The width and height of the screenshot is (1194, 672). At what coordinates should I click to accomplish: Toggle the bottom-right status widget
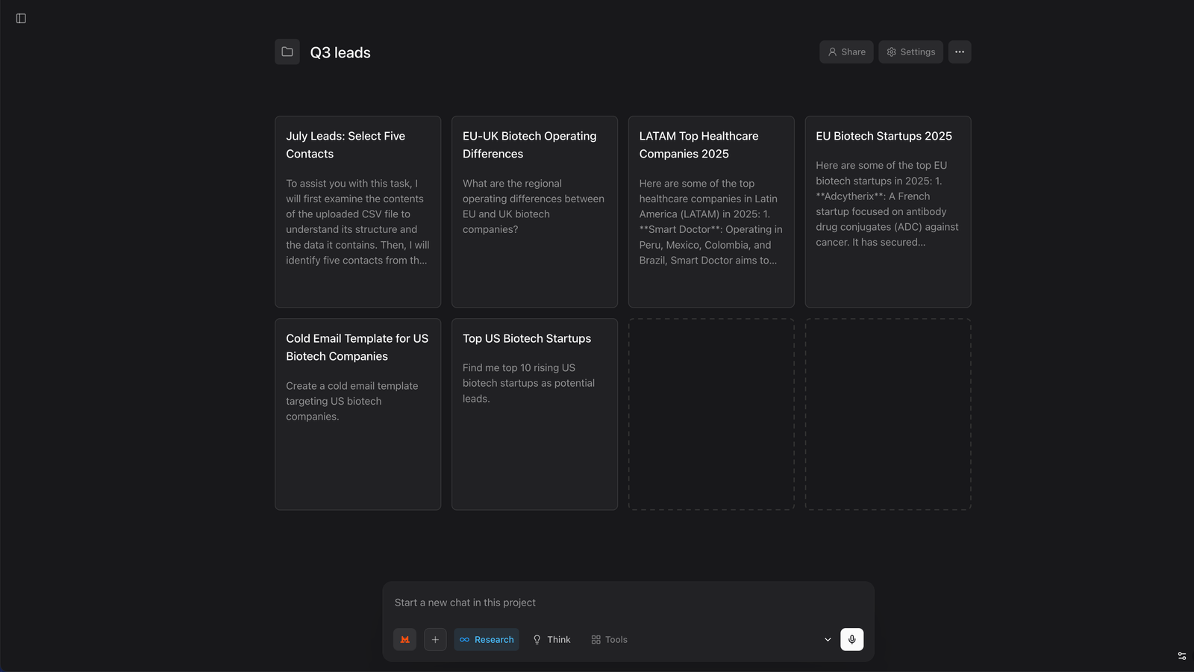(x=1182, y=656)
